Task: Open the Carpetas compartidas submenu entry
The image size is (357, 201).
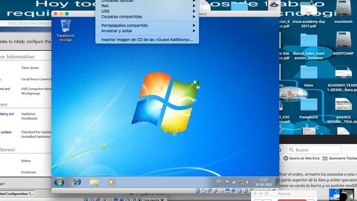Action: click(x=147, y=17)
